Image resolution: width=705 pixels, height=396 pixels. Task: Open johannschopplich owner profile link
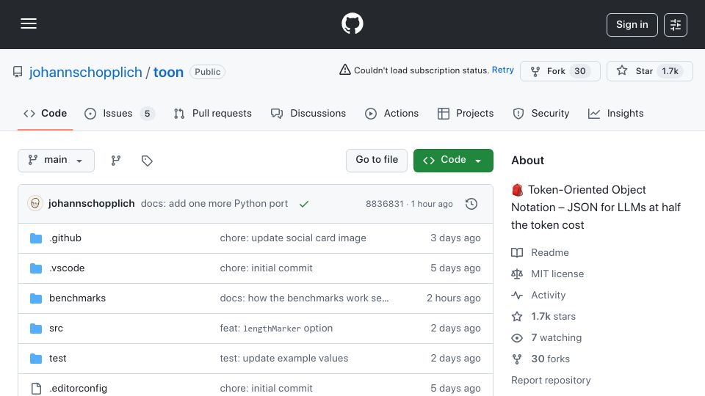[85, 72]
